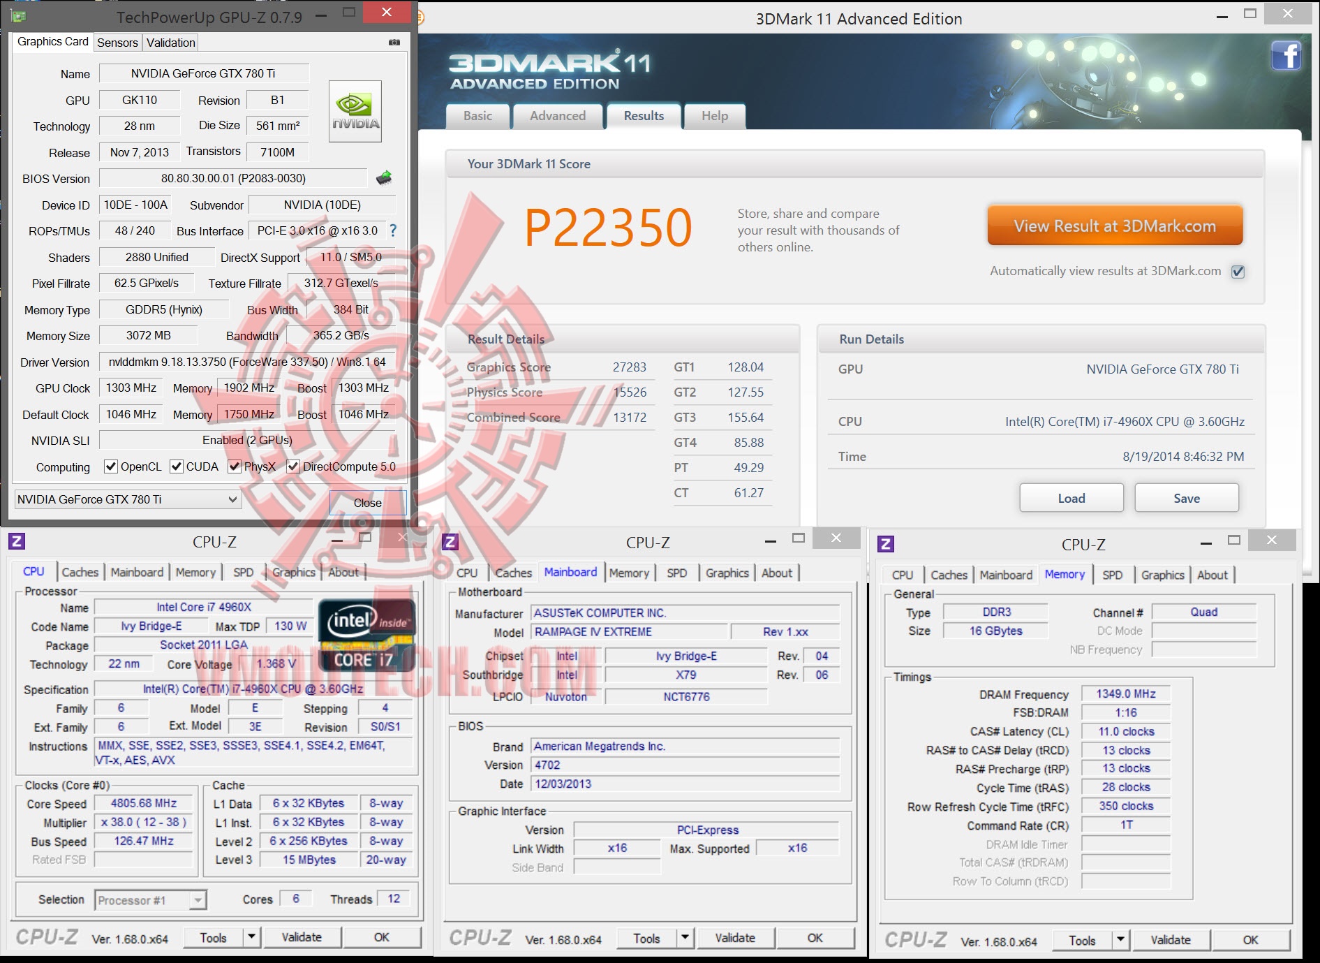This screenshot has width=1320, height=963.
Task: Click the CPU-Z icon in the CPU window
Action: tap(17, 541)
